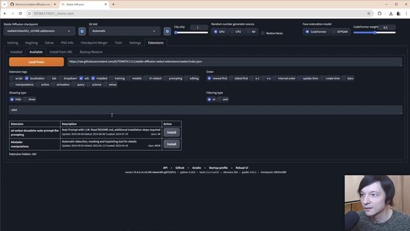Viewport: 410px width, 231px height.
Task: Open the Github footer link
Action: (179, 167)
